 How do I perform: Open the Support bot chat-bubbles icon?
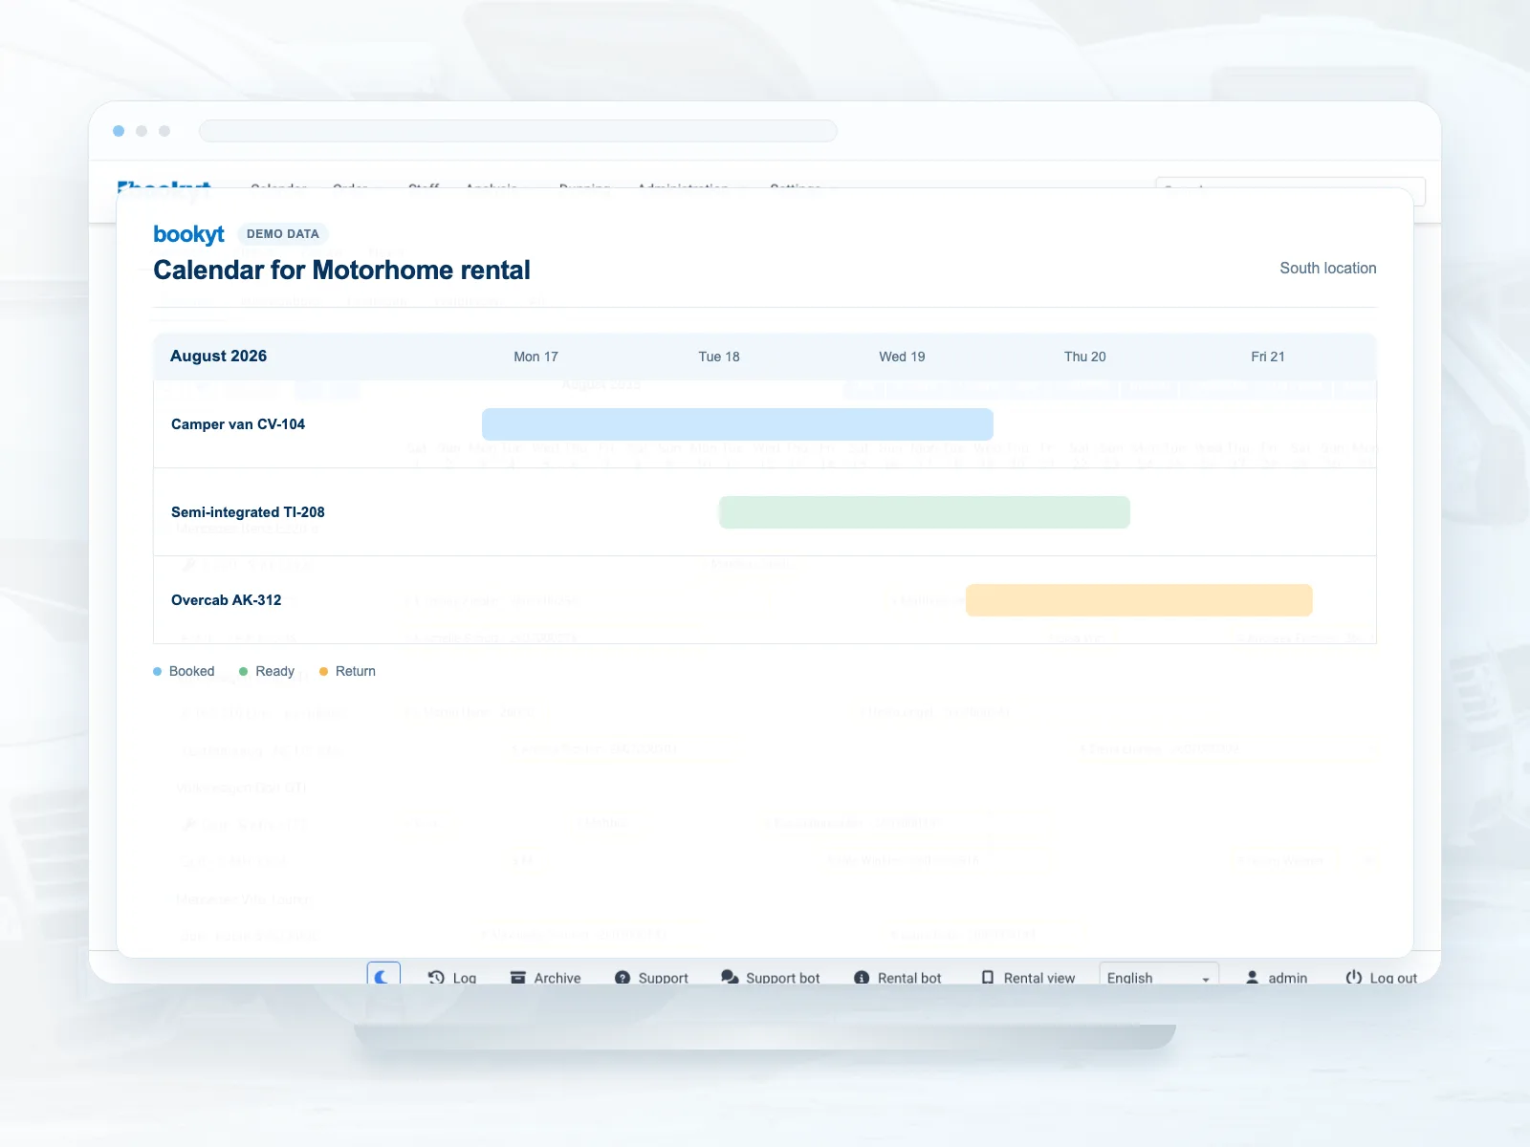[x=730, y=977]
